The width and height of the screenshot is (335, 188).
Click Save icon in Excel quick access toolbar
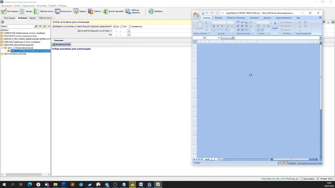tap(203, 13)
